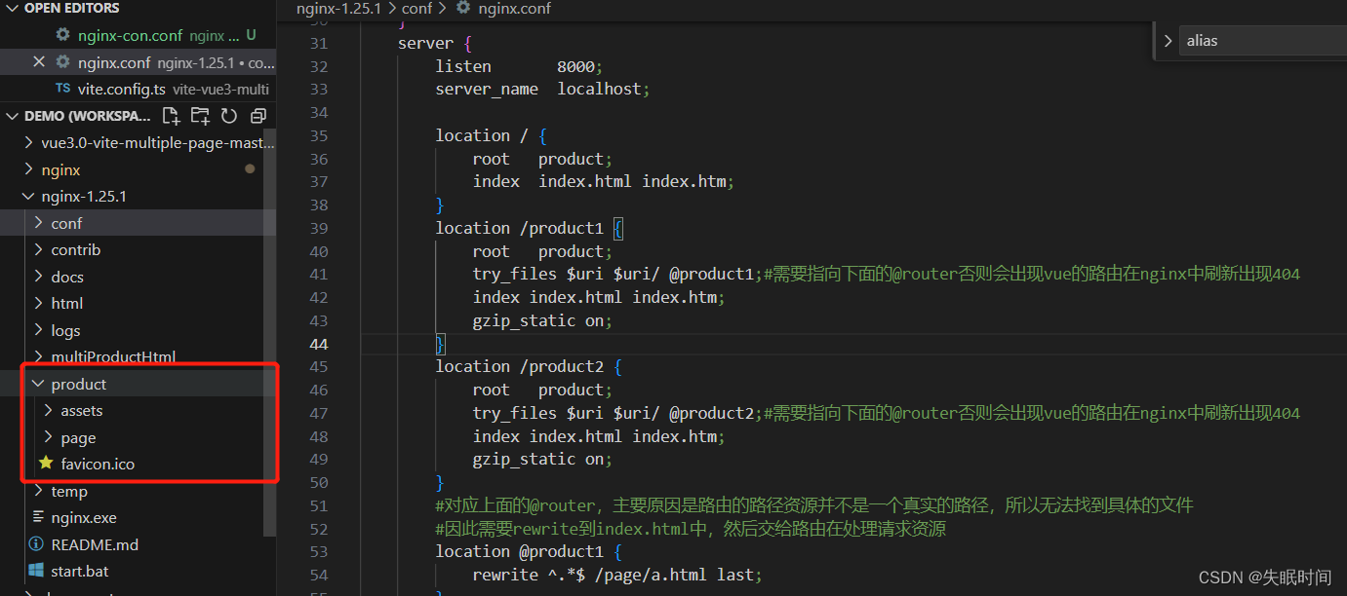Refresh the explorer with the circular arrow icon
Screen dimensions: 1347x596
[x=229, y=116]
